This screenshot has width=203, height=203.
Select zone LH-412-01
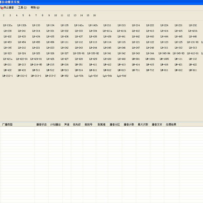click(x=193, y=53)
